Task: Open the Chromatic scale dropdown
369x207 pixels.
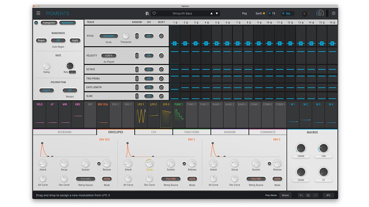Action: pyautogui.click(x=109, y=36)
